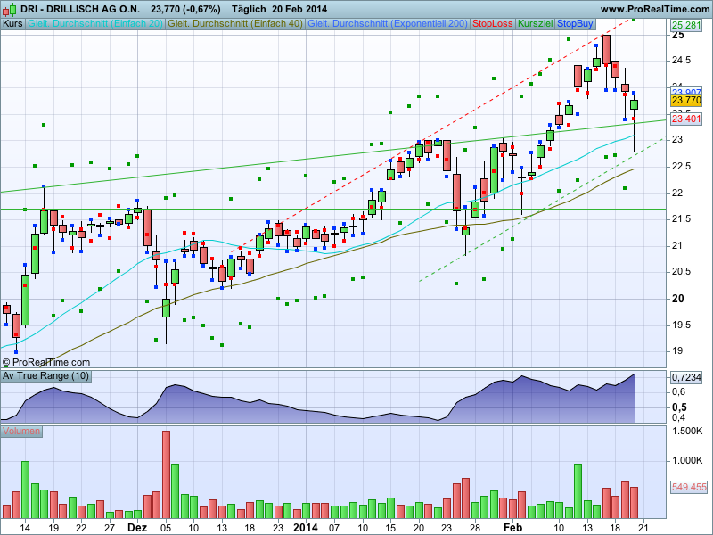Click the 23,770 (-0,67%) price change text
The image size is (713, 535).
(186, 9)
